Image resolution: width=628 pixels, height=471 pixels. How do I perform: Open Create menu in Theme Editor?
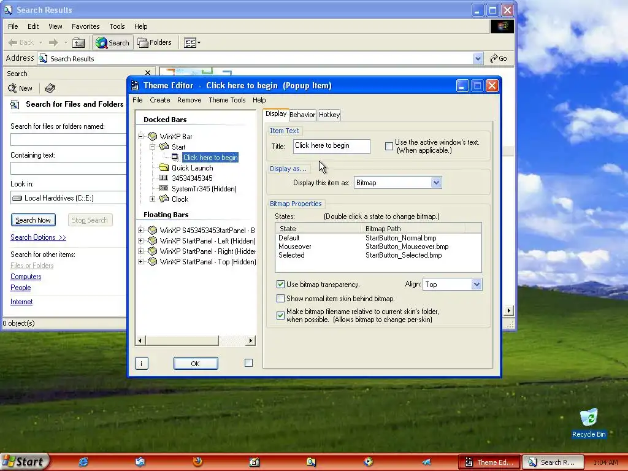coord(160,100)
